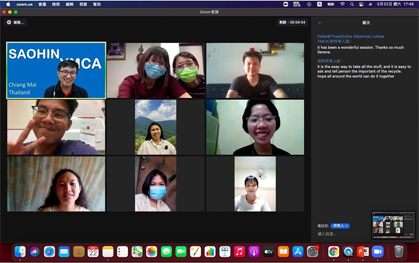419x263 pixels.
Task: Click the screen recording indicator in menu bar
Action: [x=309, y=4]
